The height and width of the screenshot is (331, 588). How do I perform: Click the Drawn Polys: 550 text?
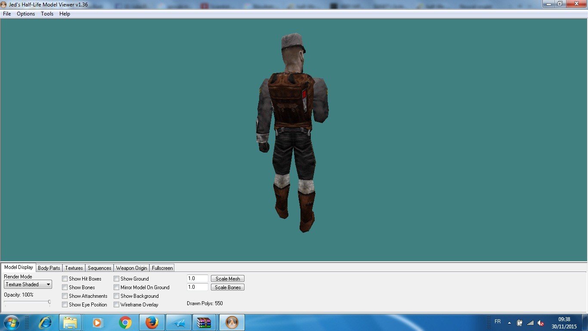[x=205, y=303]
